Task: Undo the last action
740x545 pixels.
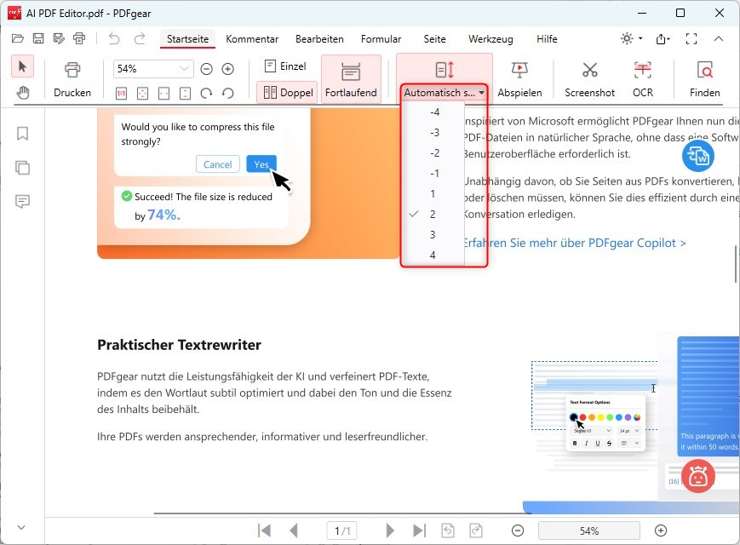Action: click(x=114, y=38)
